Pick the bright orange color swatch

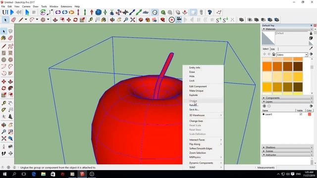tap(267, 67)
